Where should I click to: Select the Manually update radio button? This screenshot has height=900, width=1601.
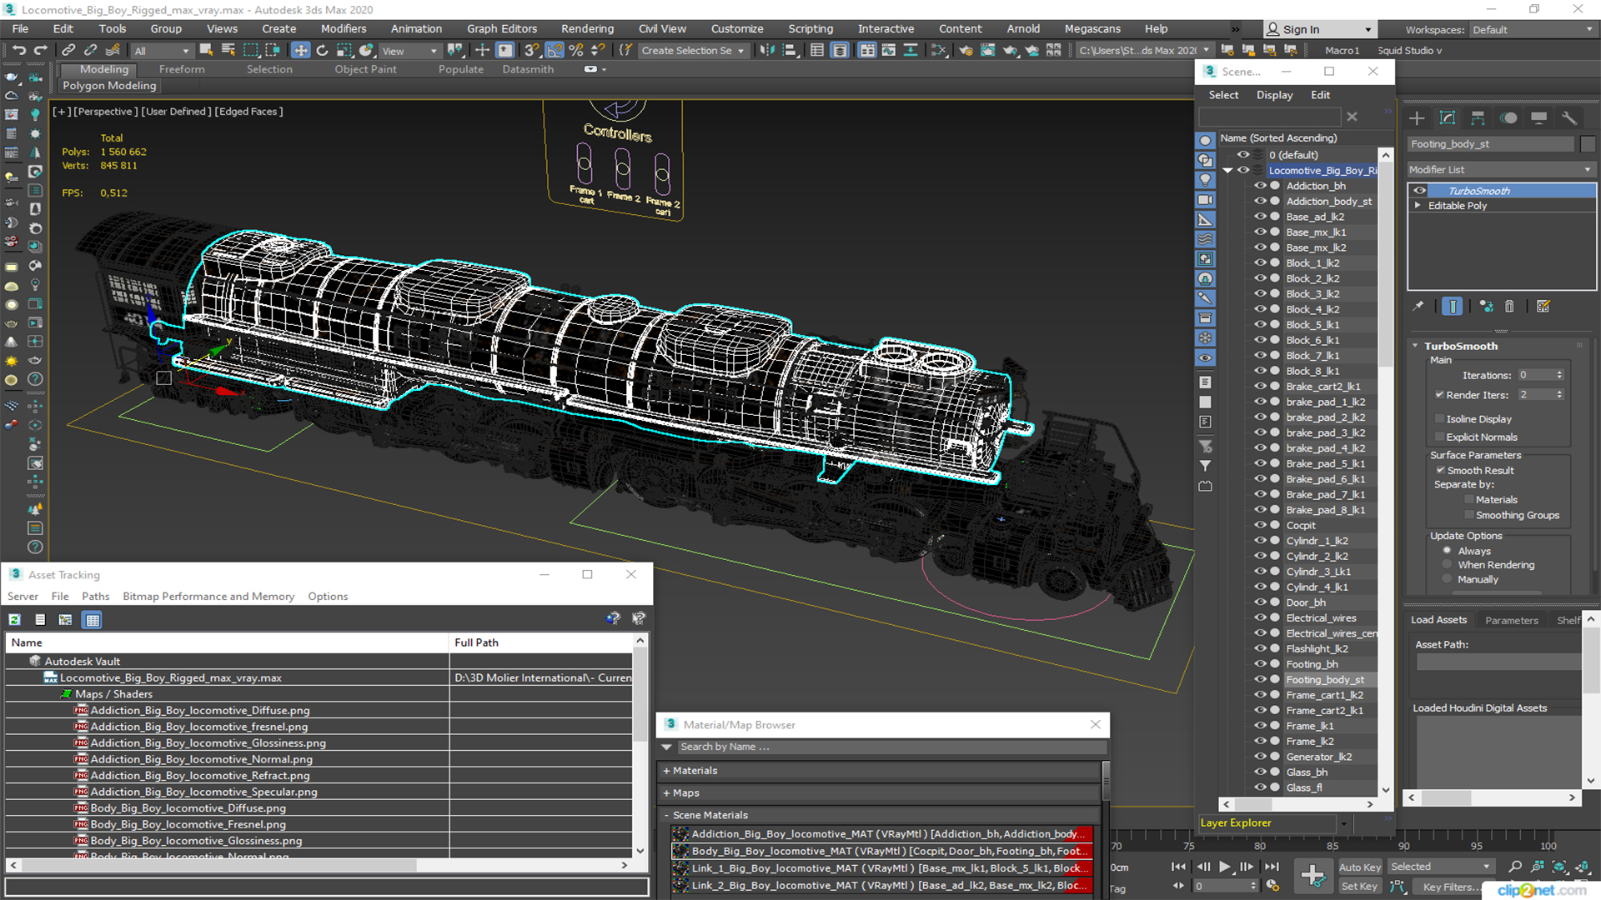(1448, 580)
